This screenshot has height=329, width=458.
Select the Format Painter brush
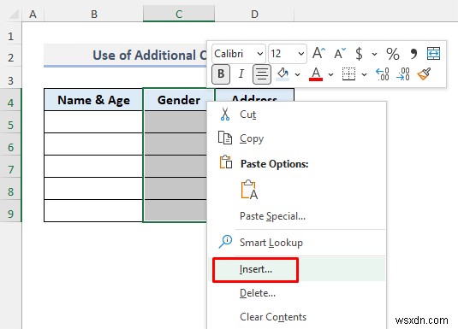pyautogui.click(x=424, y=74)
